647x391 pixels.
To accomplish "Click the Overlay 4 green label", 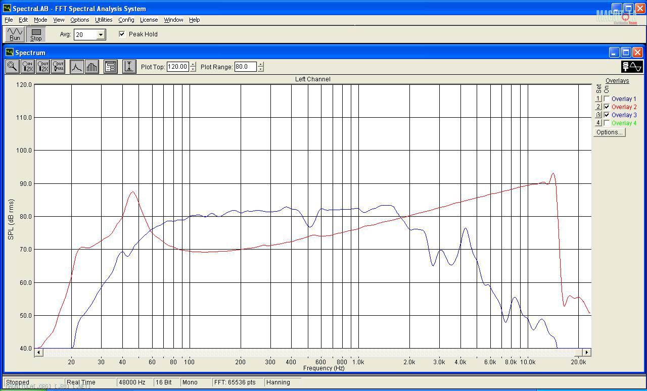I will (624, 123).
